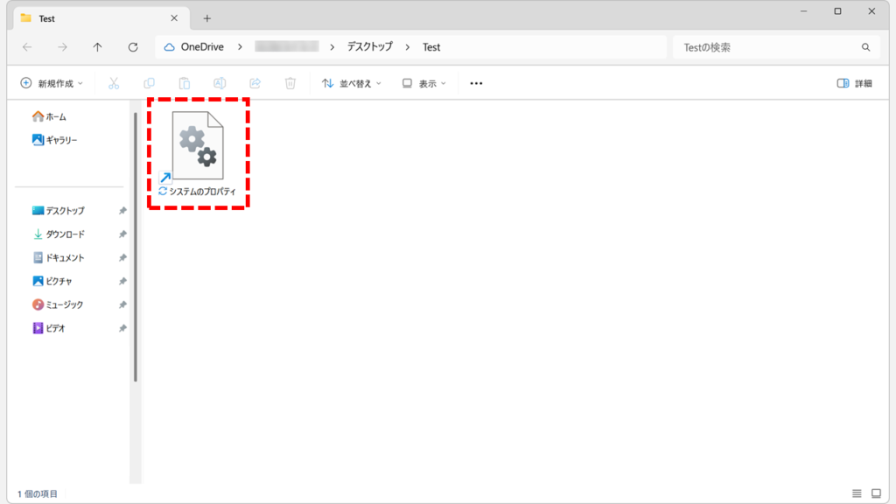This screenshot has height=504, width=896.
Task: Open the three-dot more options menu
Action: coord(476,83)
